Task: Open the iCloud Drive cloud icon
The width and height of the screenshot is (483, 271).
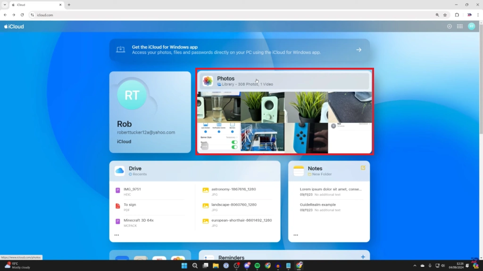Action: (x=119, y=171)
